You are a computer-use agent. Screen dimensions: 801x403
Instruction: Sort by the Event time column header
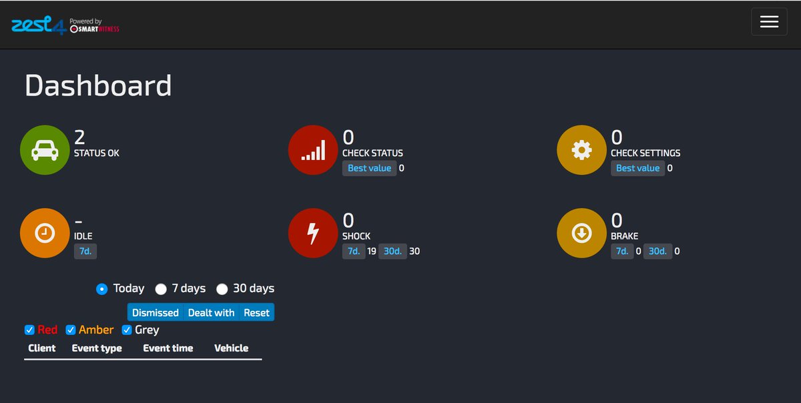tap(168, 348)
